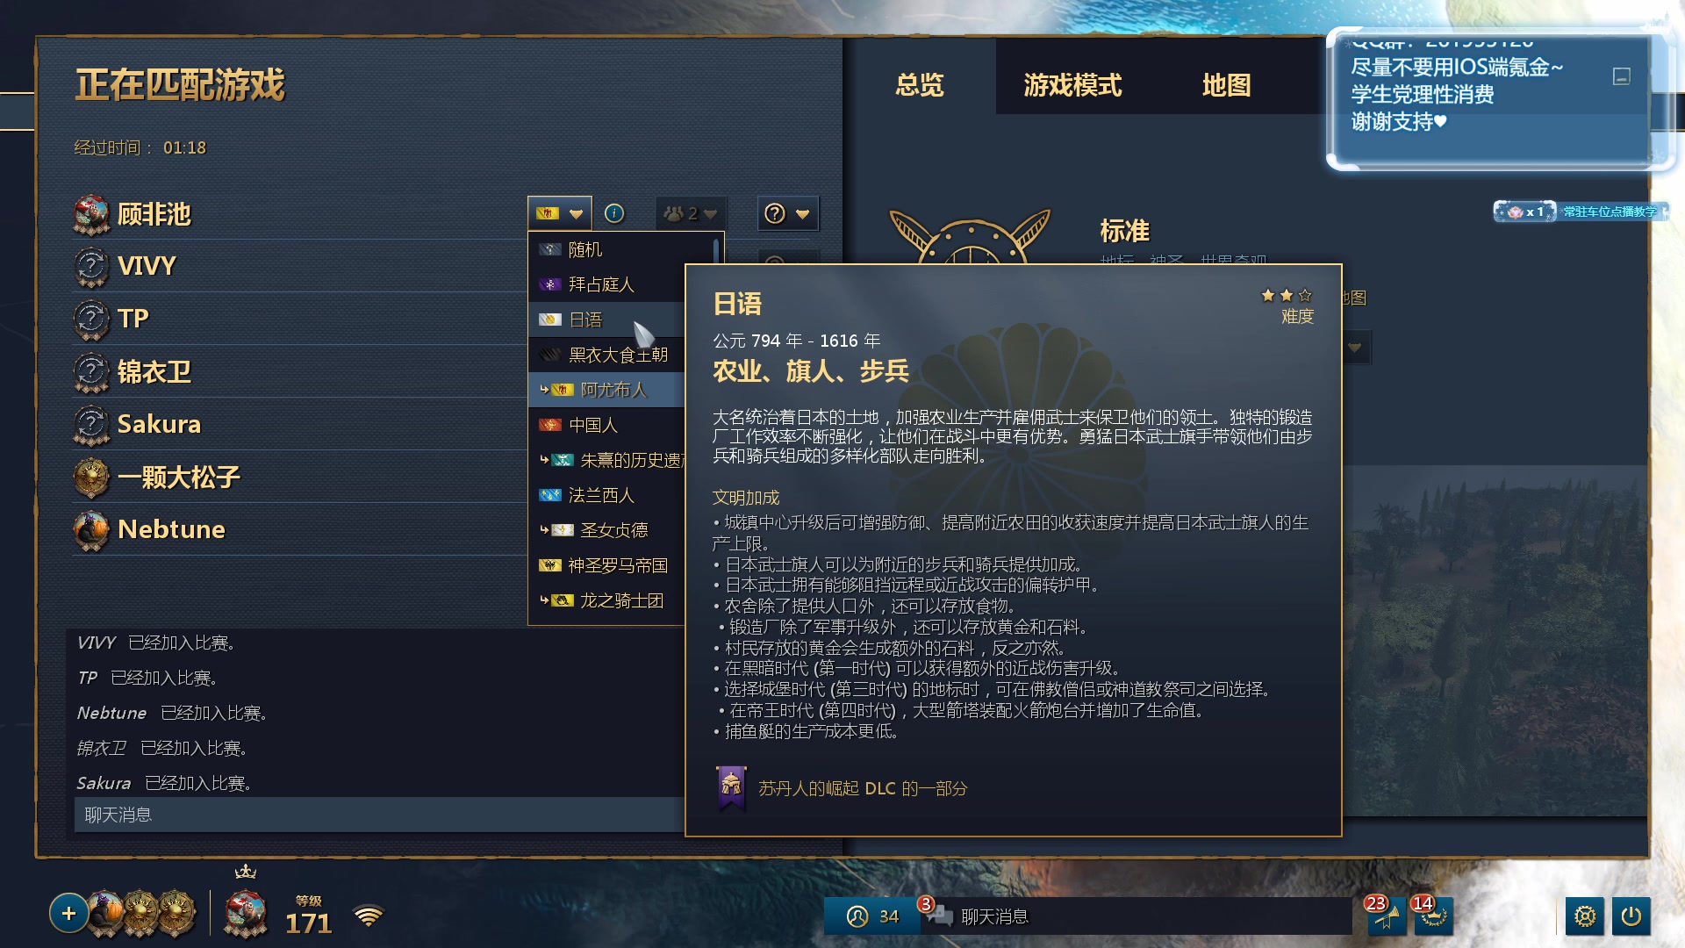Viewport: 1685px width, 948px height.
Task: Open the team number 2 dropdown
Action: point(691,213)
